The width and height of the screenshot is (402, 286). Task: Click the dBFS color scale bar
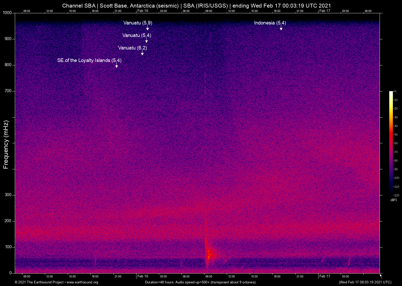click(391, 143)
